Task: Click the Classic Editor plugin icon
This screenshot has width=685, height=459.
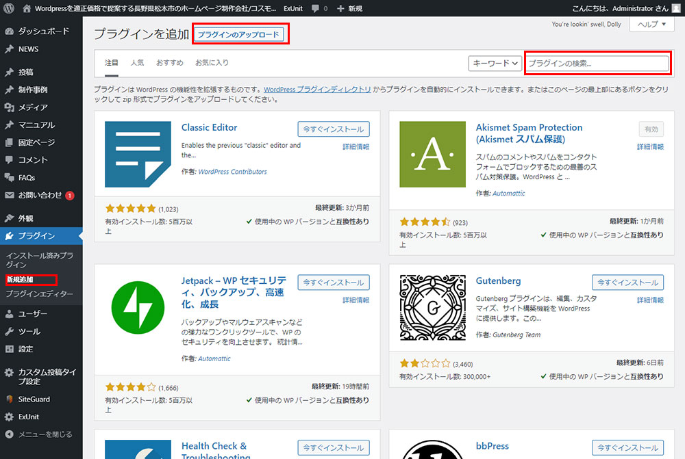Action: tap(138, 155)
